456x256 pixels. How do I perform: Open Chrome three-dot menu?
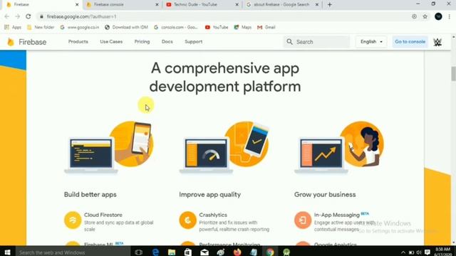point(450,16)
